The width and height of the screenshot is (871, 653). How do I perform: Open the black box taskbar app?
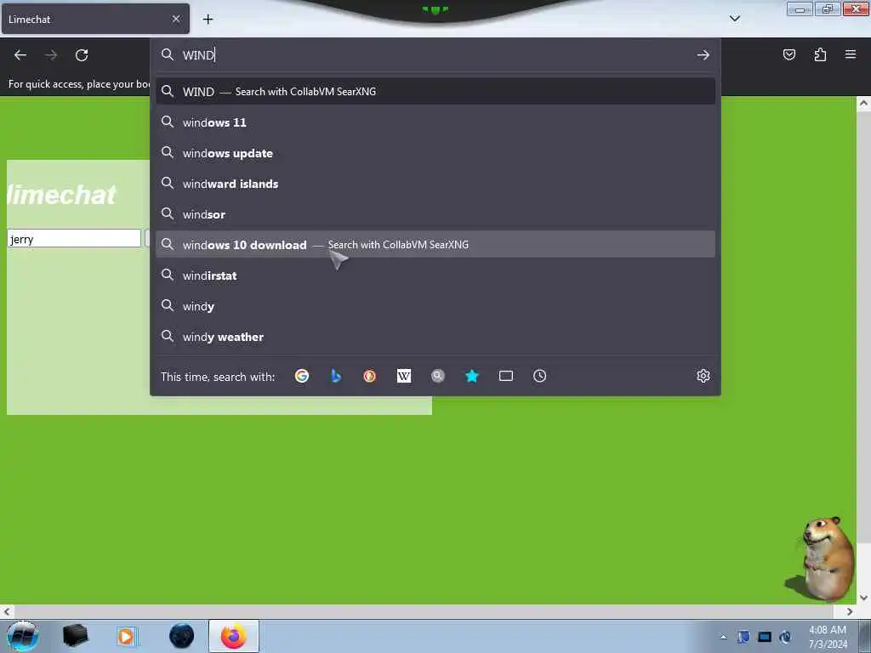click(75, 636)
